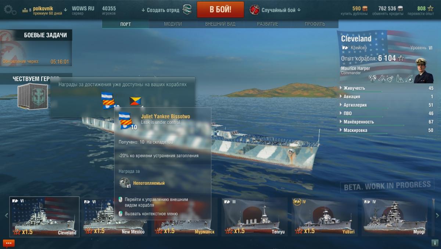Click the gold doubloons coin icon
Viewport: 441px width, 249px height.
[365, 8]
